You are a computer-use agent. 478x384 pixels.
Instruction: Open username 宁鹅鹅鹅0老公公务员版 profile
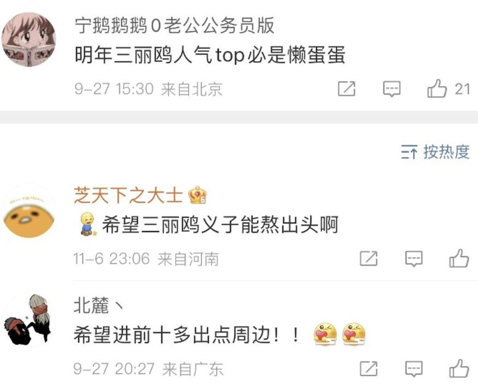pos(174,25)
